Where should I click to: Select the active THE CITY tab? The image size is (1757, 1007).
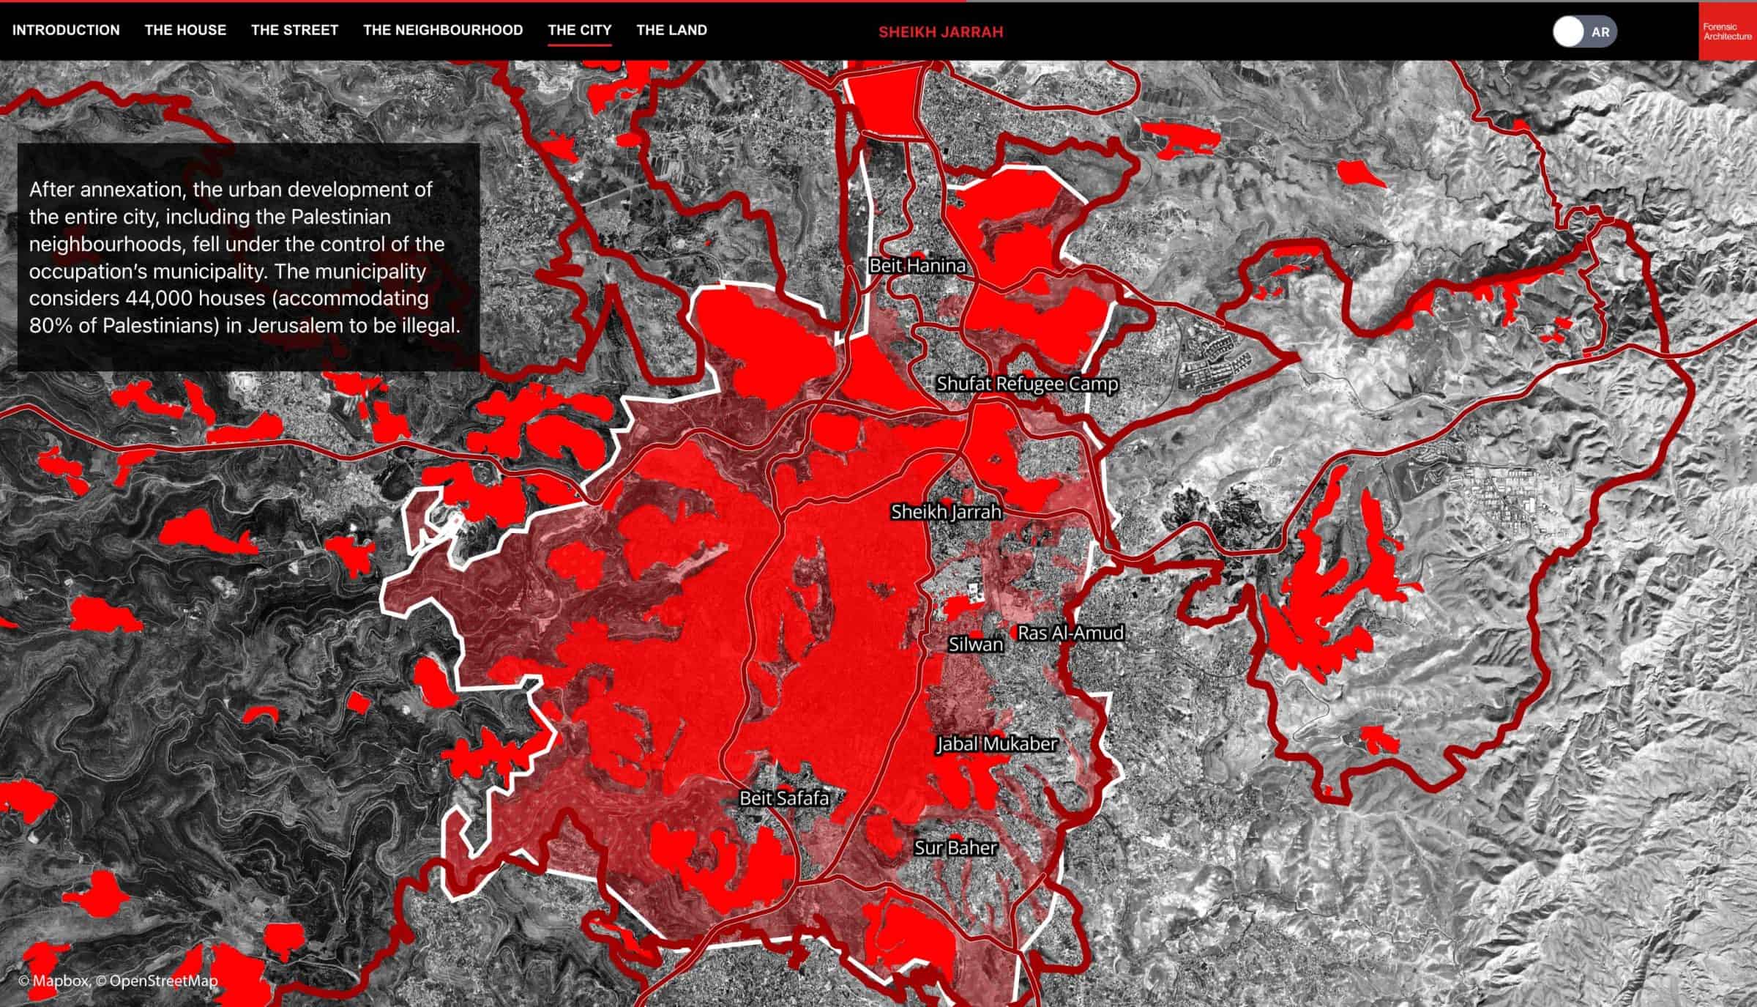(x=579, y=30)
